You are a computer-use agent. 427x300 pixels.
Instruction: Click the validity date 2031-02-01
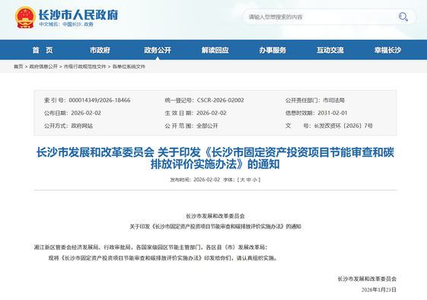click(x=333, y=113)
